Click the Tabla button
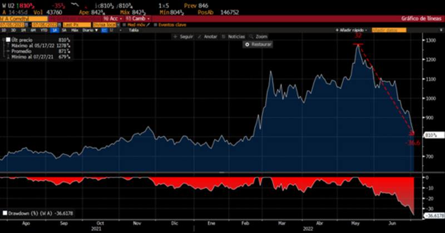This screenshot has height=233, width=445. point(133,30)
